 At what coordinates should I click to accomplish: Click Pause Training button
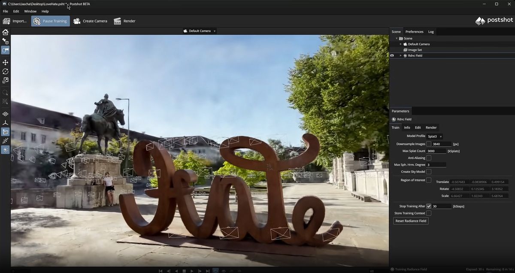[50, 21]
